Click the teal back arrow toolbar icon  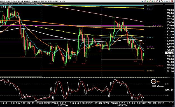coord(143,1)
